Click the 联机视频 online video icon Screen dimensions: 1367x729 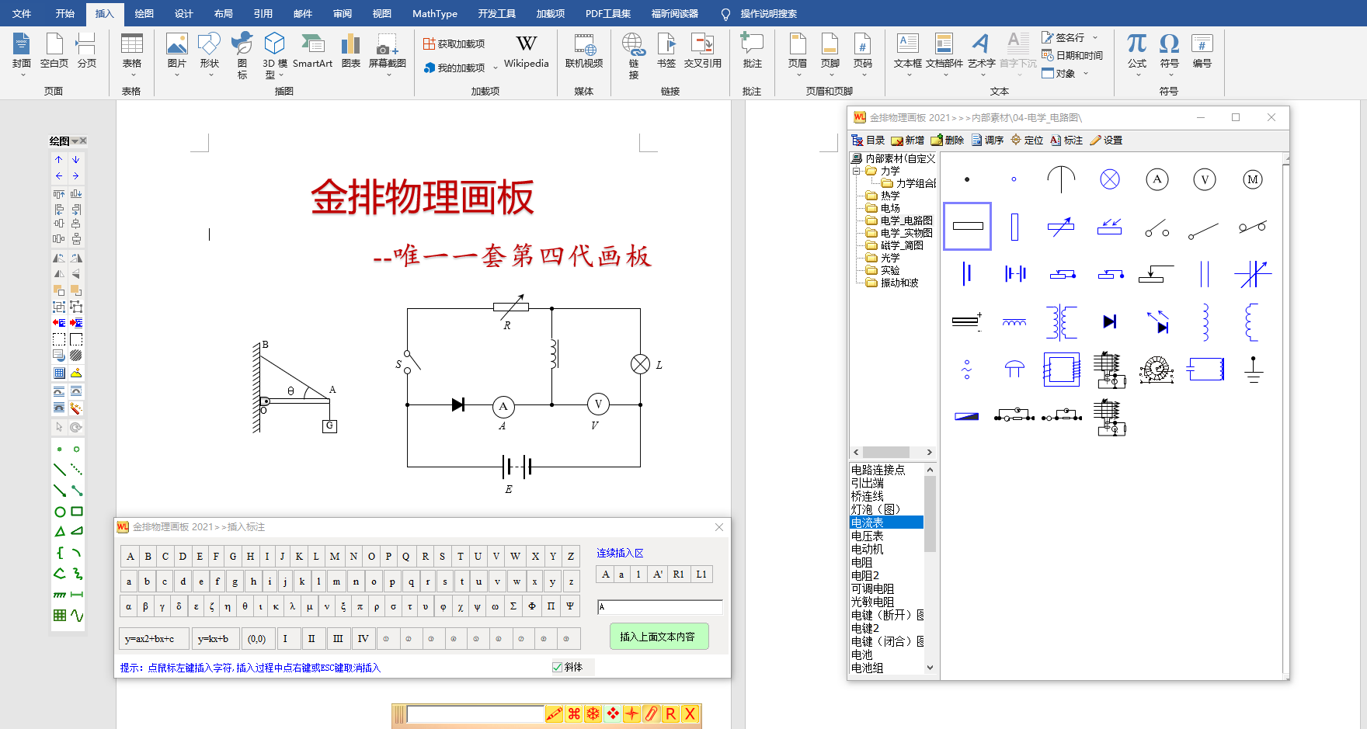coord(584,52)
